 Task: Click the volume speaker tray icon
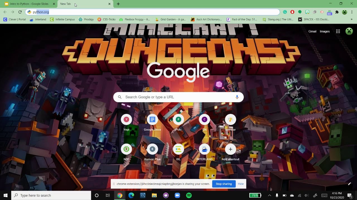pyautogui.click(x=307, y=195)
